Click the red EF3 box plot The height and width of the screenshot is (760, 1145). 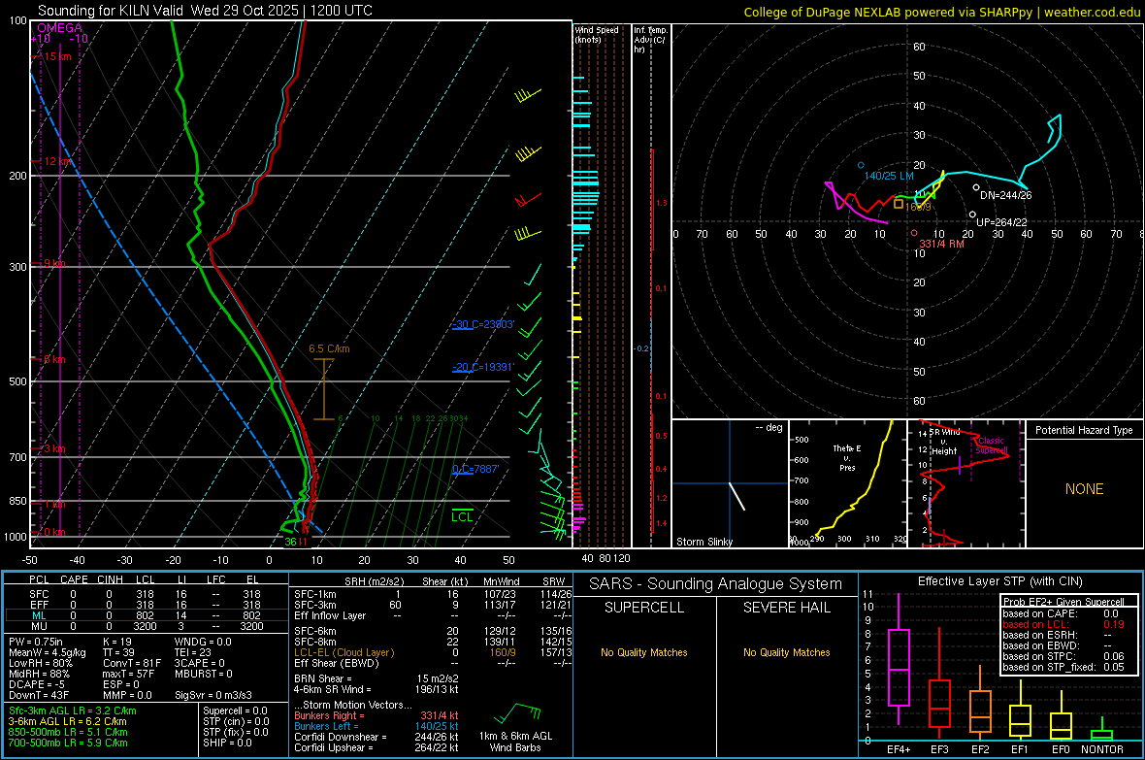(939, 682)
